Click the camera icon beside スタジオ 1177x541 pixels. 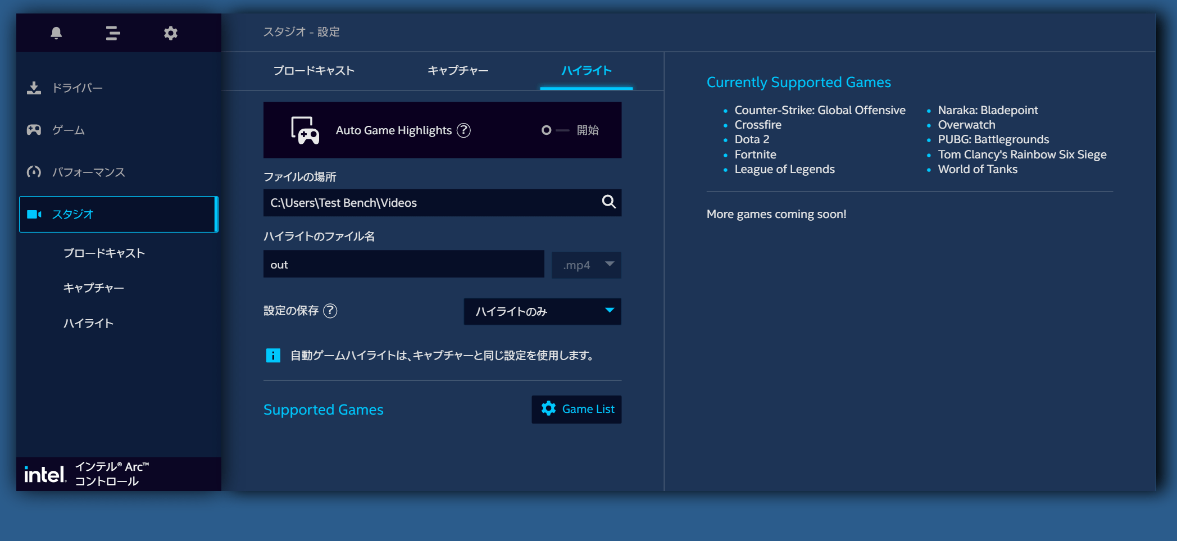[x=34, y=214]
